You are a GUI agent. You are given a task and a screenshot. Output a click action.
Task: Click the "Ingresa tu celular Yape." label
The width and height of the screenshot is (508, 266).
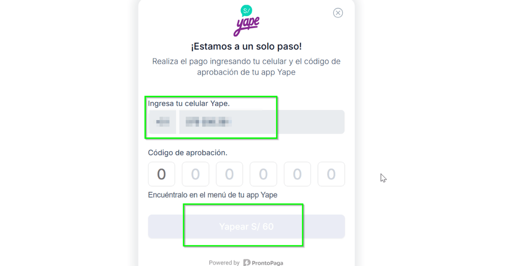point(189,103)
